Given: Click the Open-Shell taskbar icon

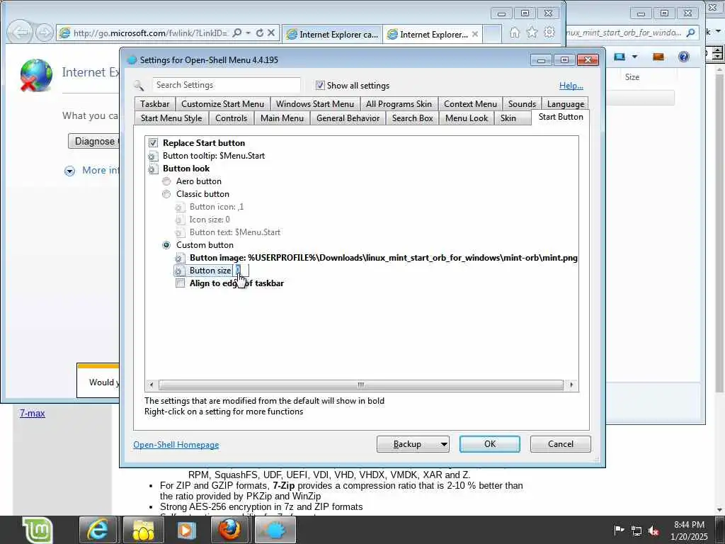Looking at the screenshot, I should 275,530.
